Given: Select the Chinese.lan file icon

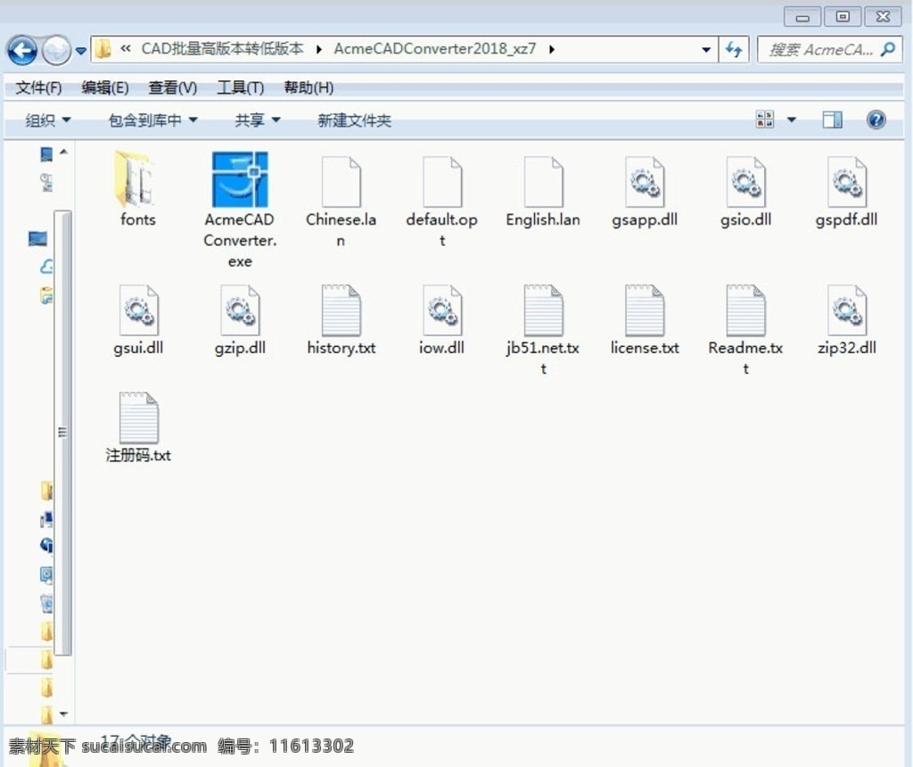Looking at the screenshot, I should [x=341, y=182].
